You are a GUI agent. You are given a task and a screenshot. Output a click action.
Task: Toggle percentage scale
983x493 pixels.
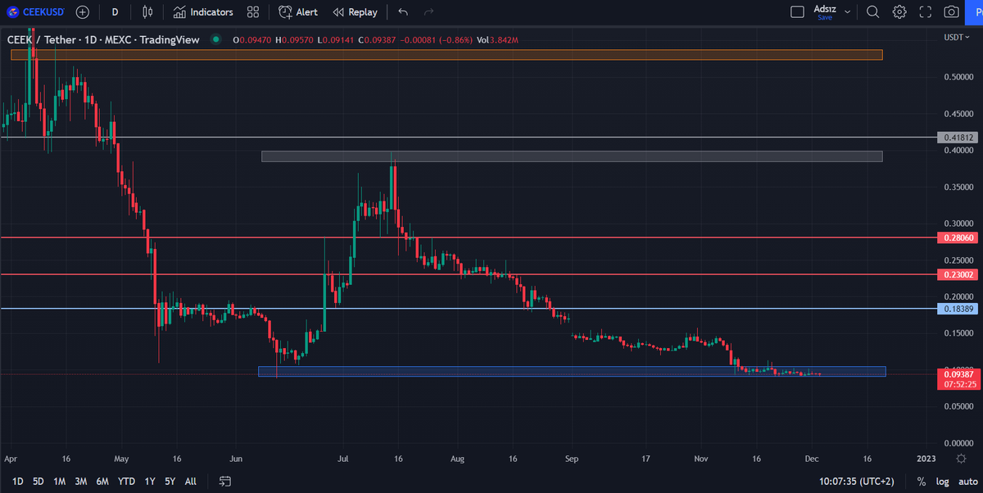tap(922, 481)
